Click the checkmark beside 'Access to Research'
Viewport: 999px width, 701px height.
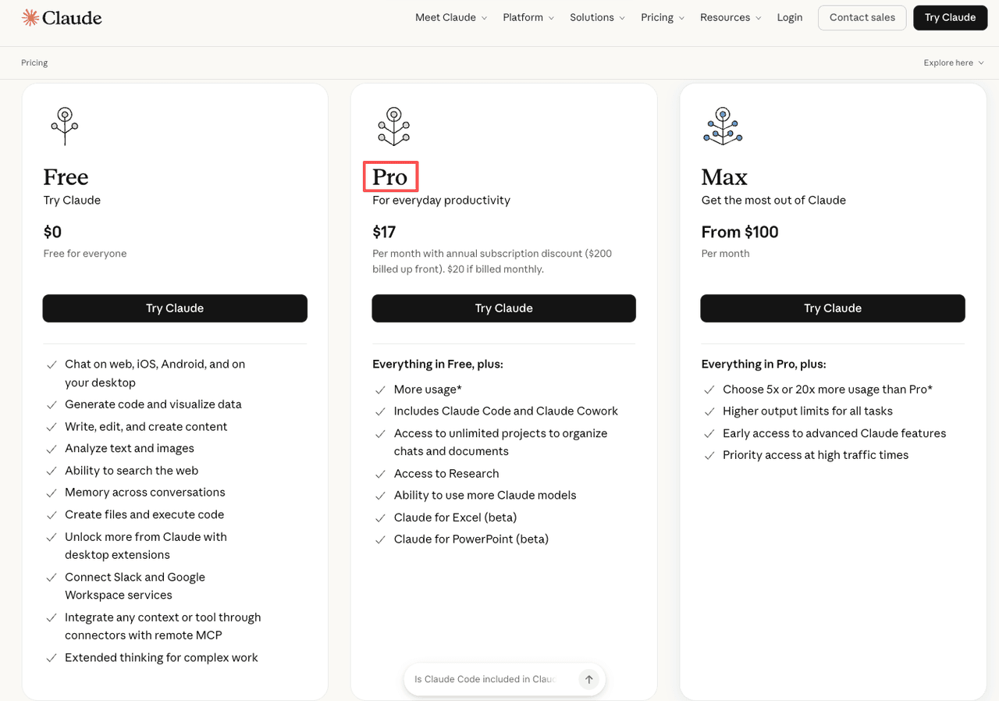click(x=380, y=474)
